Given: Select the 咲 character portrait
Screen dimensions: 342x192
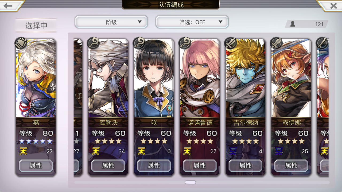Looking at the screenshot, I should [154, 78].
